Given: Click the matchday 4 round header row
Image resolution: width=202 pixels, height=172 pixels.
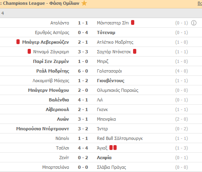Looking at the screenshot, I should point(101,13).
